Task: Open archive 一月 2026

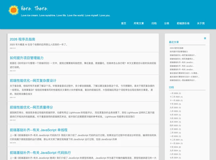Action: tap(174, 93)
